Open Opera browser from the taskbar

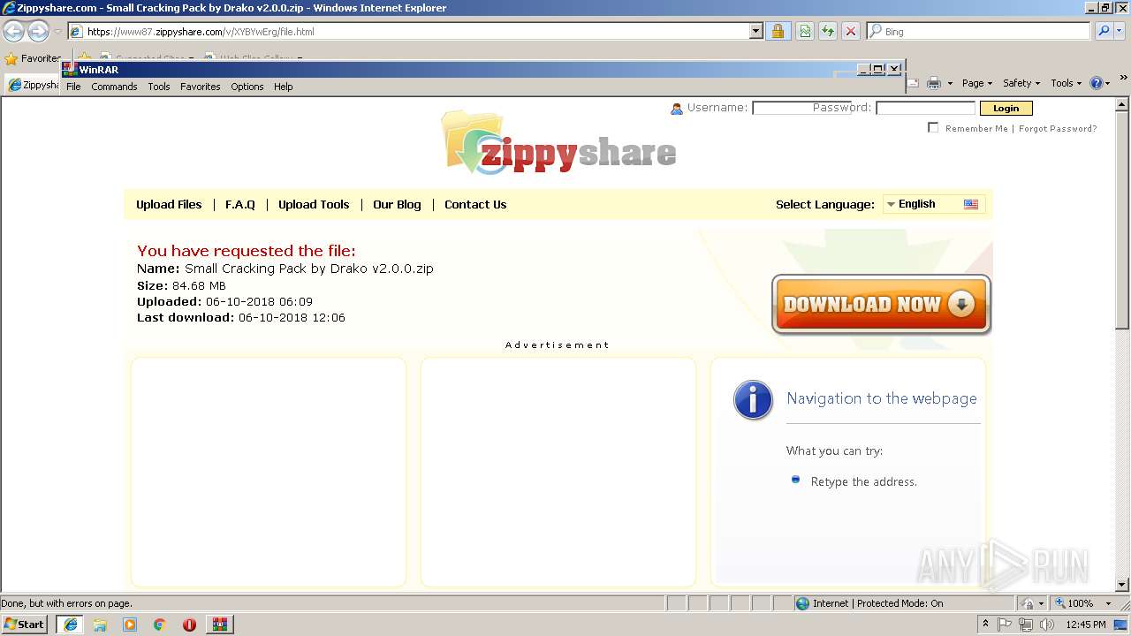click(x=189, y=625)
